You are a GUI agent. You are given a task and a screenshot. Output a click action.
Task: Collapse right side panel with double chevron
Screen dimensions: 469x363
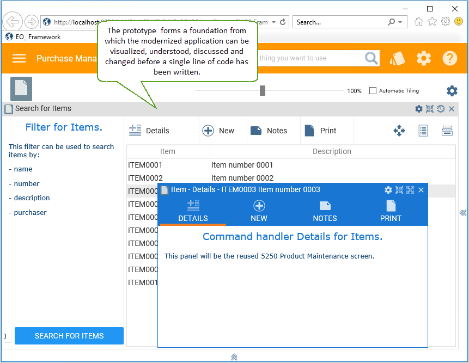pyautogui.click(x=462, y=213)
